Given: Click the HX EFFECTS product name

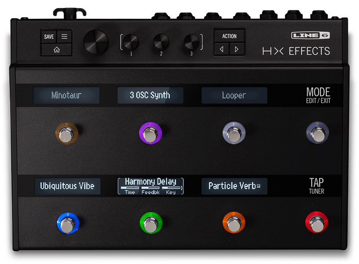Looking at the screenshot, I should (296, 51).
